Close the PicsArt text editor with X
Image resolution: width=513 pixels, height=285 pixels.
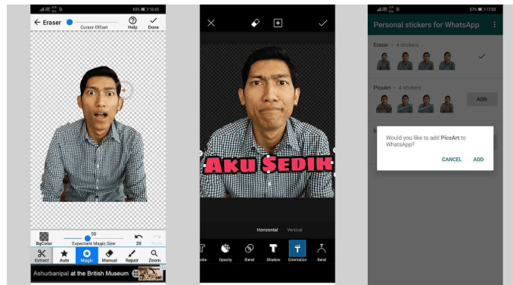(211, 23)
